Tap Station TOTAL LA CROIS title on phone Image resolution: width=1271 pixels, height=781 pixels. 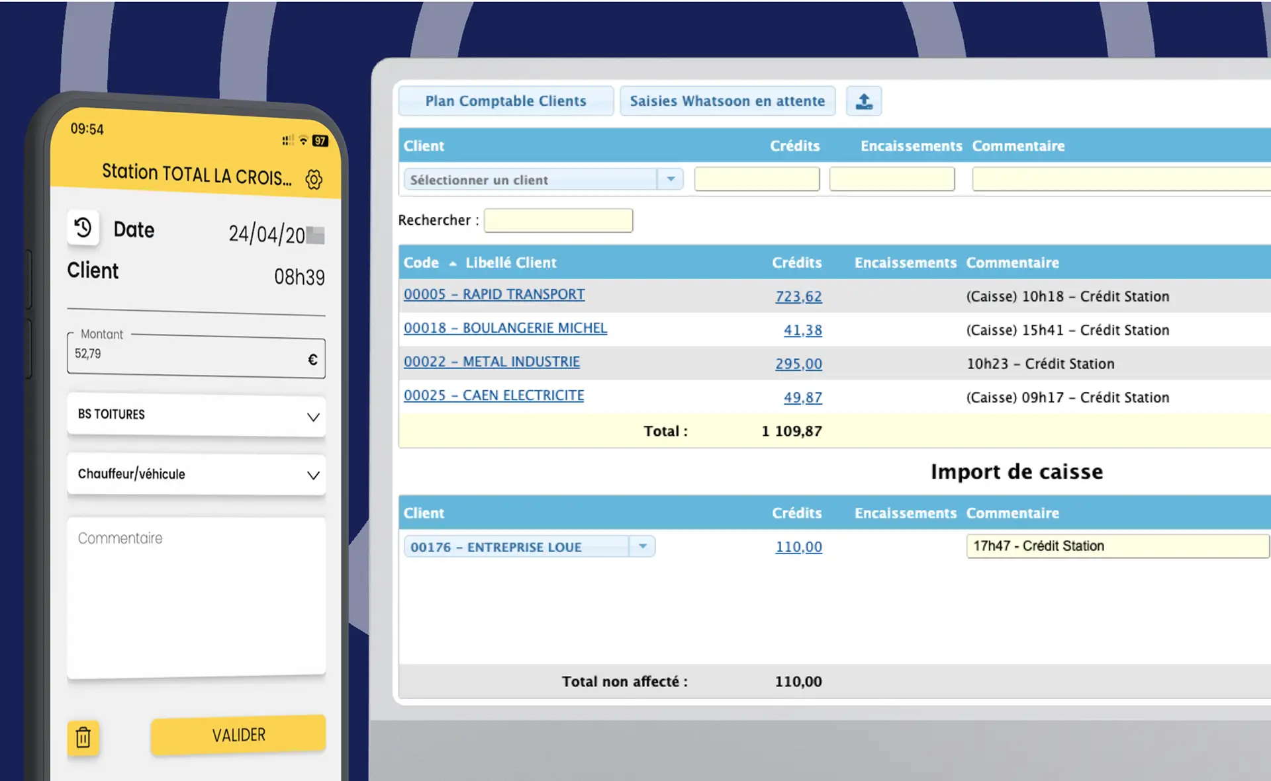pos(197,175)
